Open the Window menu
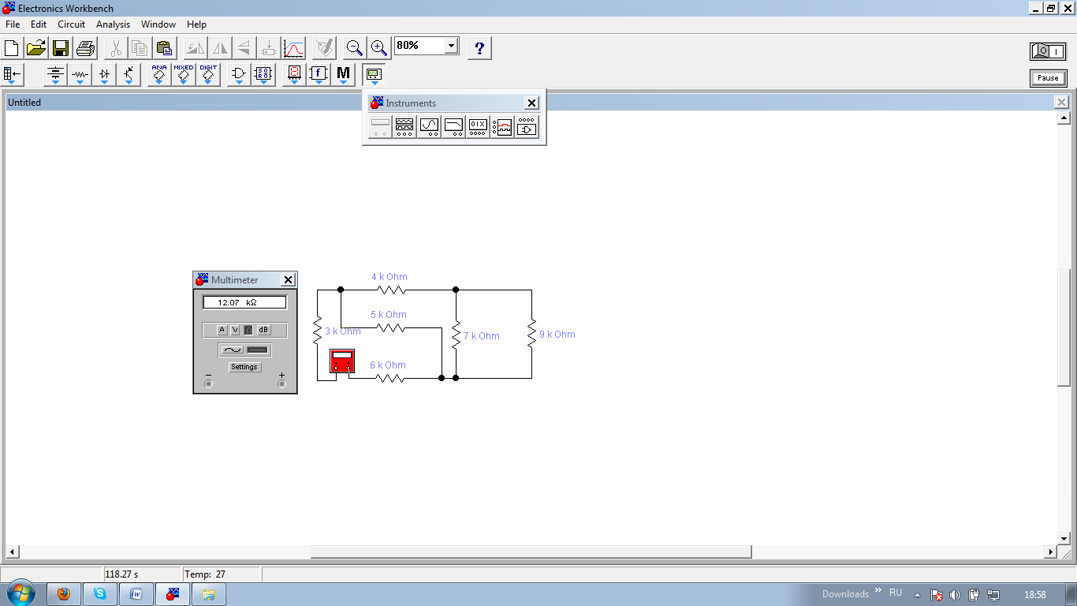This screenshot has height=606, width=1077. pyautogui.click(x=158, y=24)
